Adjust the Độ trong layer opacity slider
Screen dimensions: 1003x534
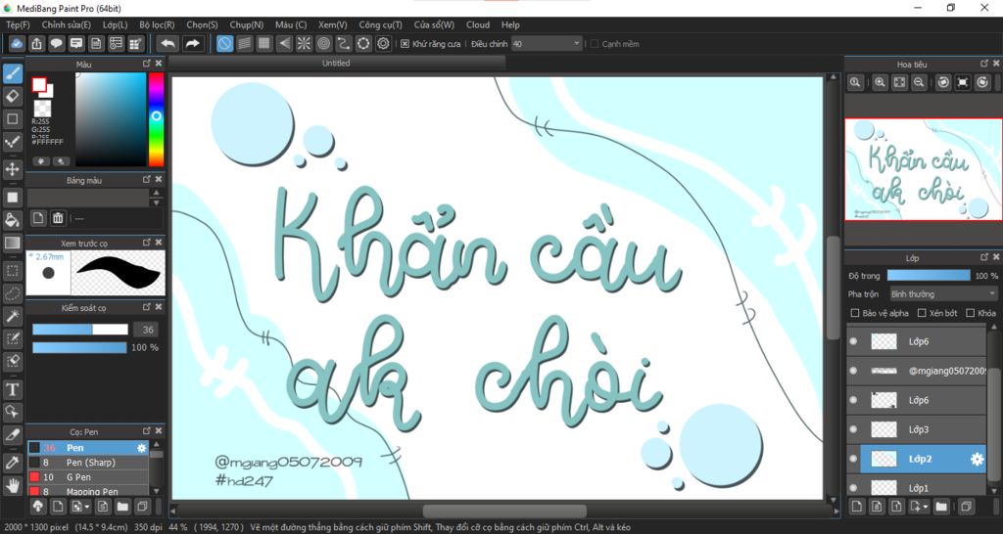(929, 275)
